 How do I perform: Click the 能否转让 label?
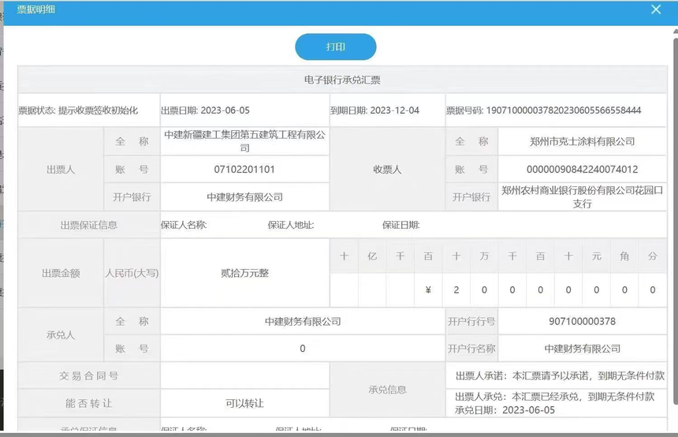[88, 403]
